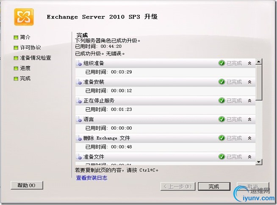This screenshot has width=277, height=205.
Task: Click the 帮助(H) button
Action: point(27,186)
